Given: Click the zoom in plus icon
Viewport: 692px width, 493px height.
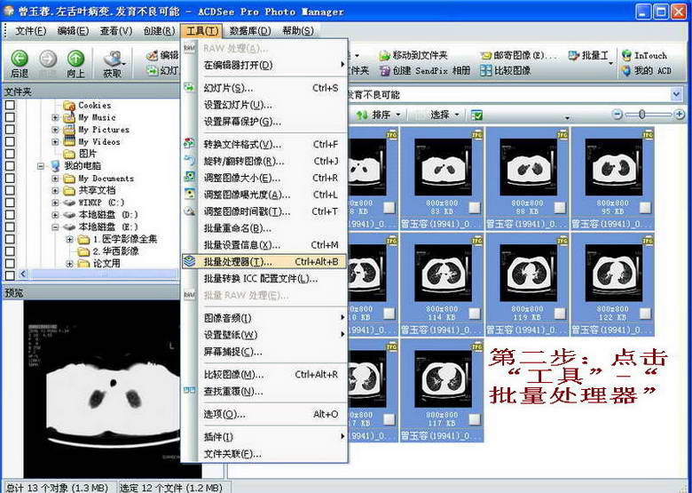Looking at the screenshot, I should pyautogui.click(x=680, y=115).
